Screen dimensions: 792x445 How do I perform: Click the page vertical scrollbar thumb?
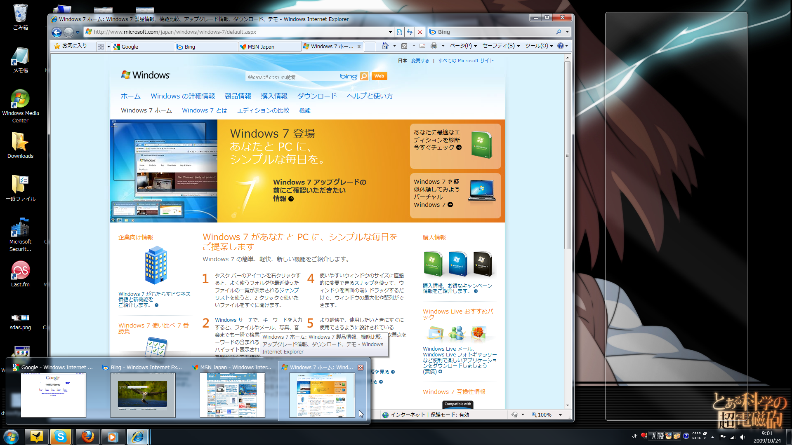(x=568, y=155)
